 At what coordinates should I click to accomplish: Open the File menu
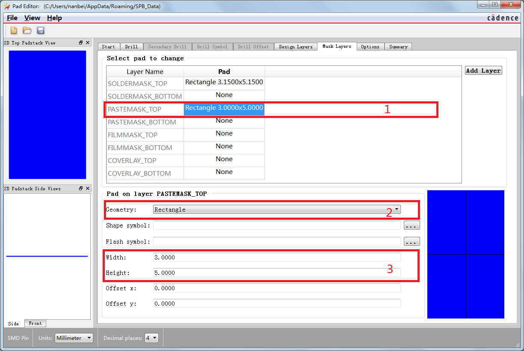(x=12, y=18)
